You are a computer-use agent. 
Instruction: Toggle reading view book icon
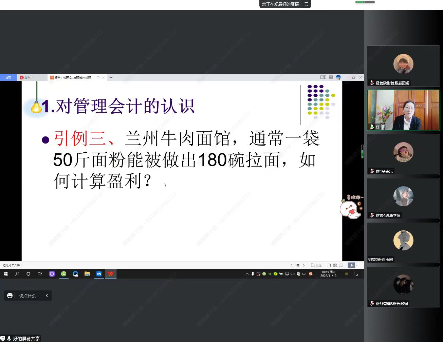pyautogui.click(x=341, y=265)
